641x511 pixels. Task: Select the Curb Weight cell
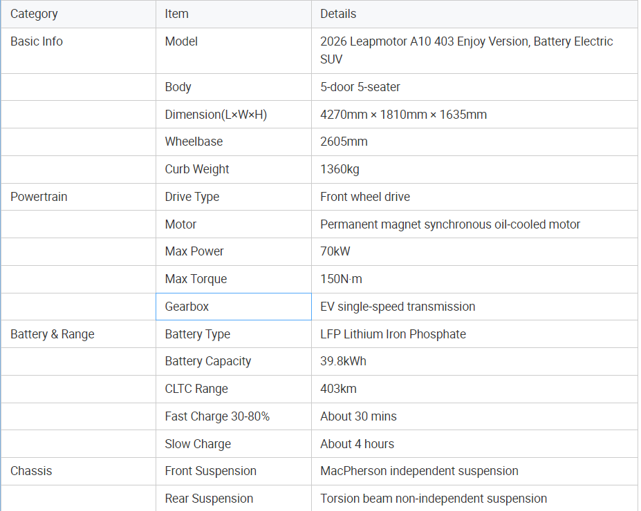234,169
